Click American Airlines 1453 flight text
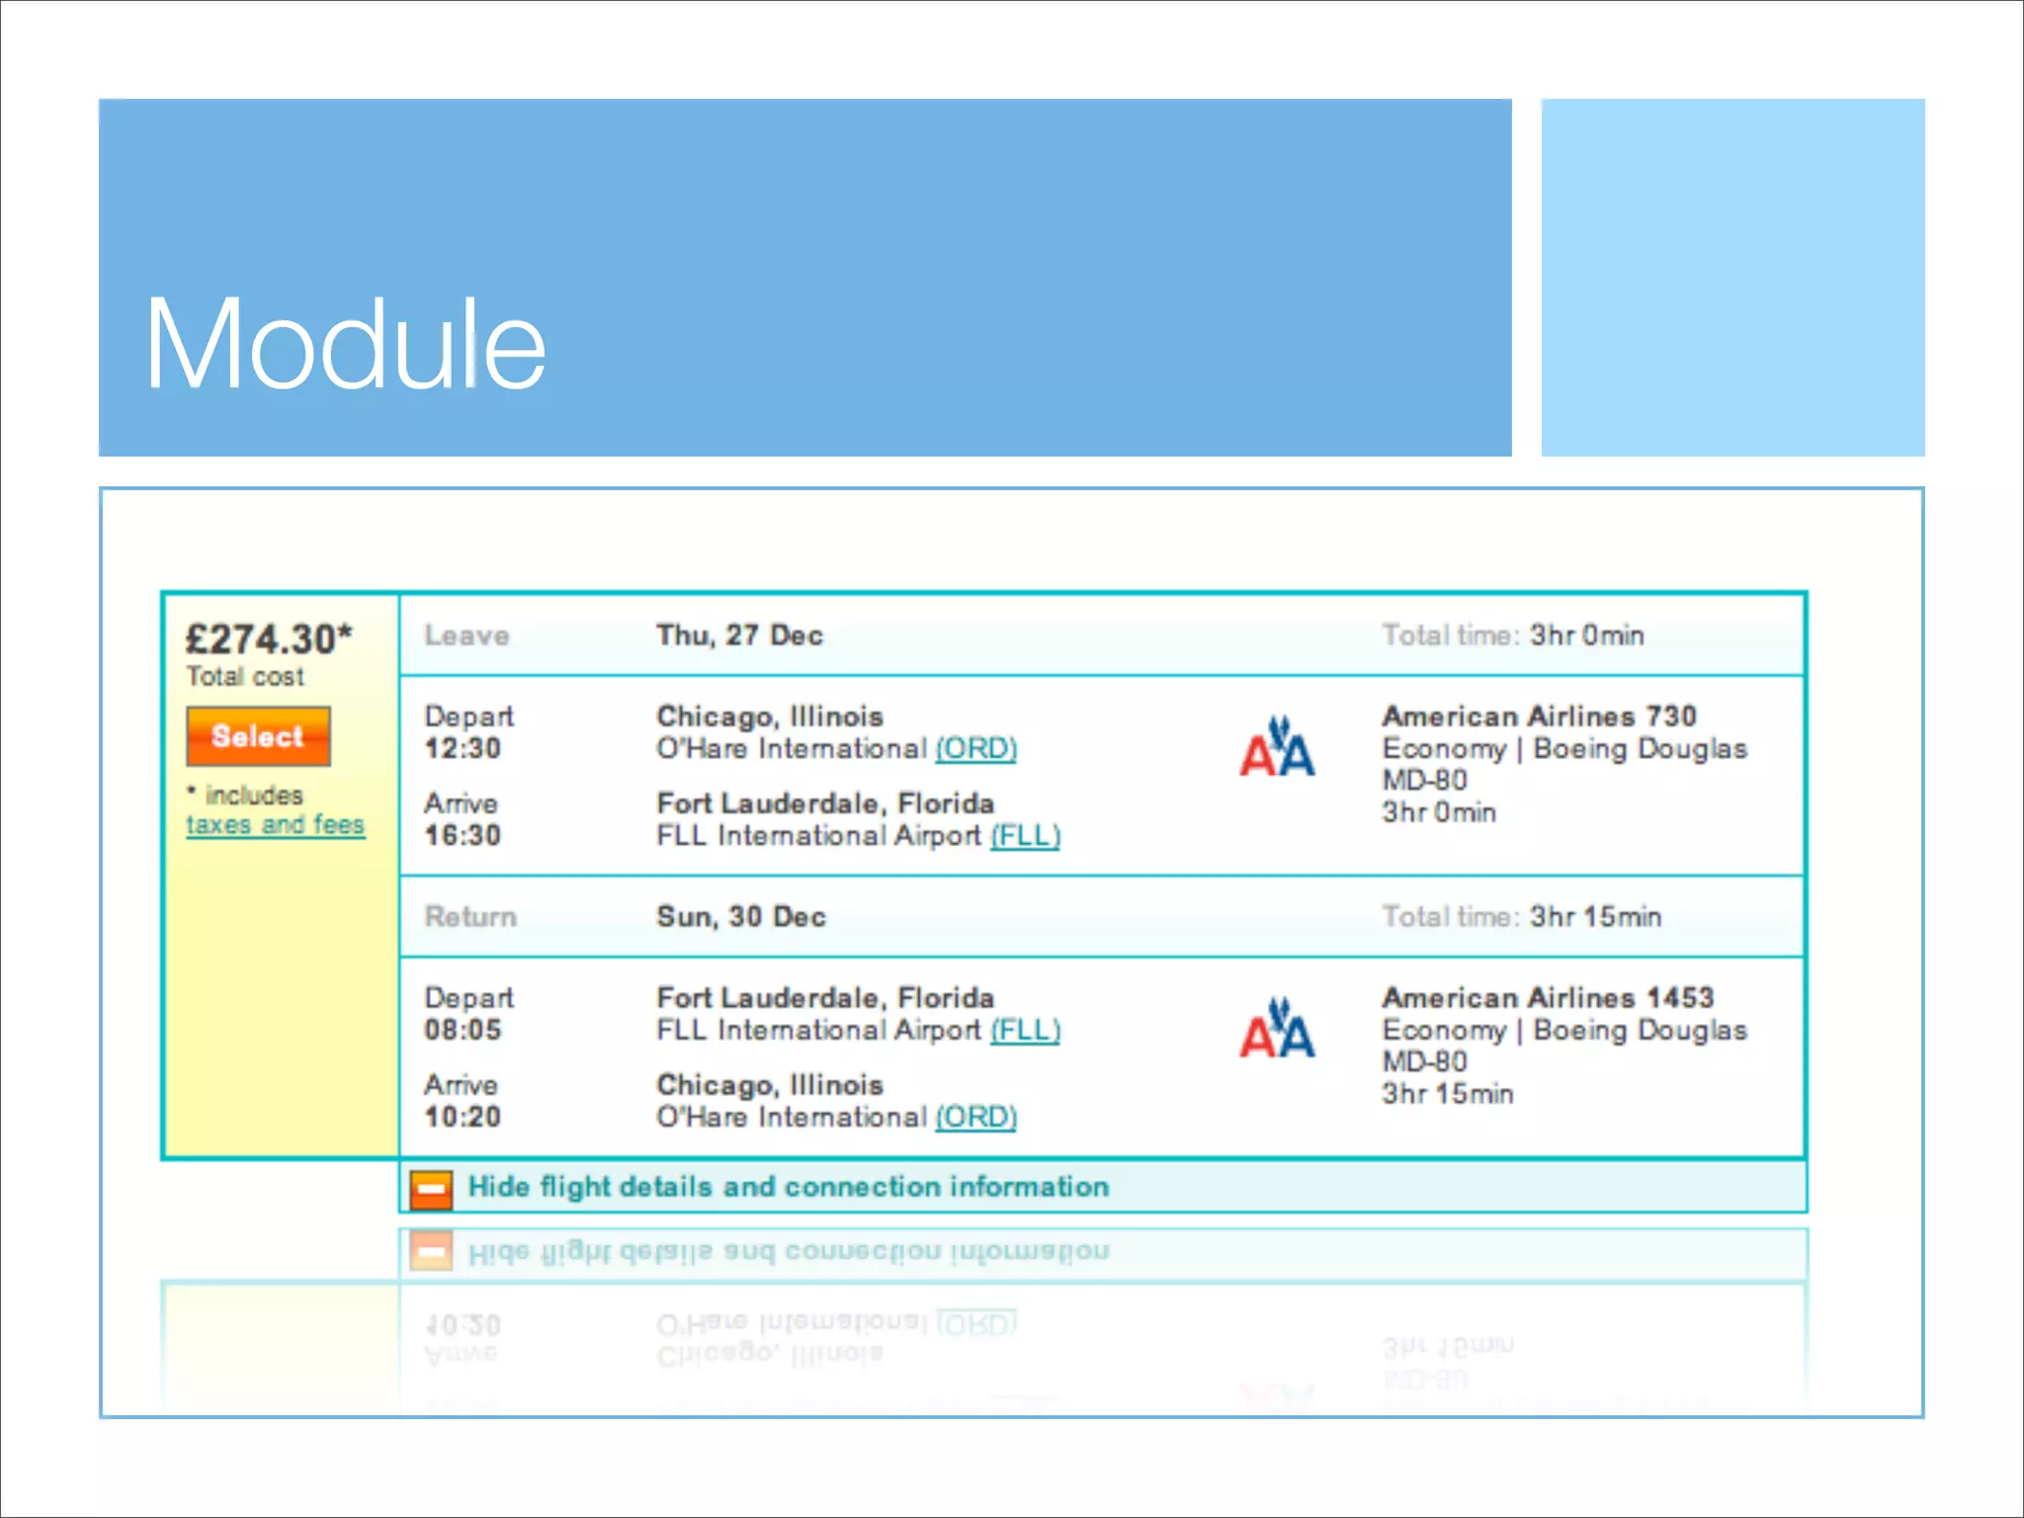This screenshot has height=1518, width=2024. click(x=1547, y=998)
